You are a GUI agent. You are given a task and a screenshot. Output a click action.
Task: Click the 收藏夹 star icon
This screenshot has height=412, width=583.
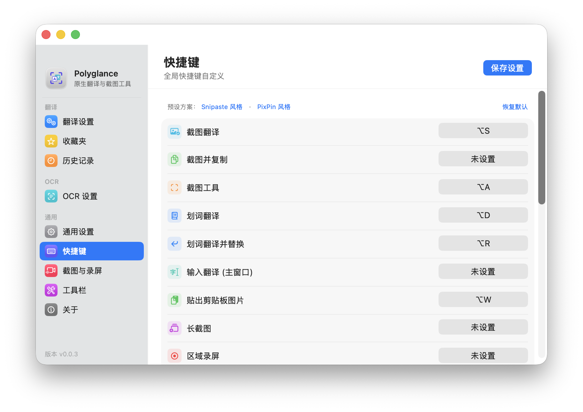pos(51,141)
